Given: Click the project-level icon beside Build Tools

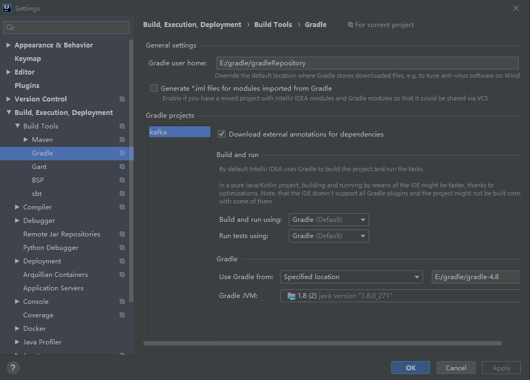Looking at the screenshot, I should (x=122, y=126).
